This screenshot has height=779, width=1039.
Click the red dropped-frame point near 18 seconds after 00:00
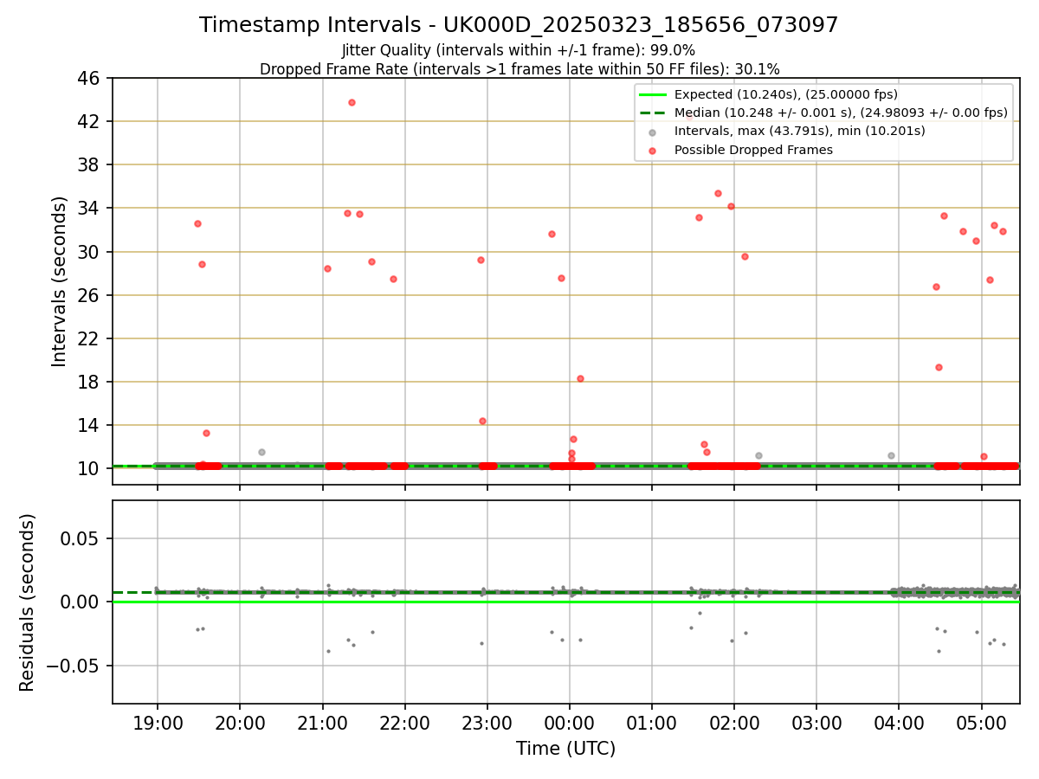[580, 378]
